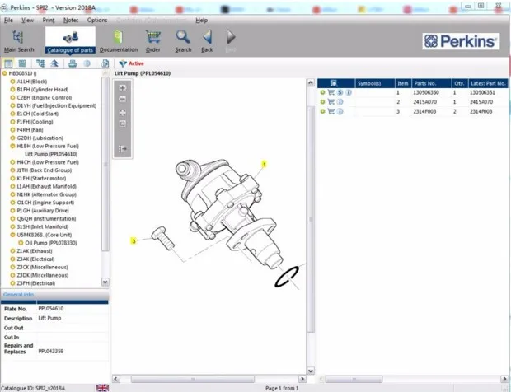Open the Order shopping cart
The image size is (511, 392).
pyautogui.click(x=152, y=40)
